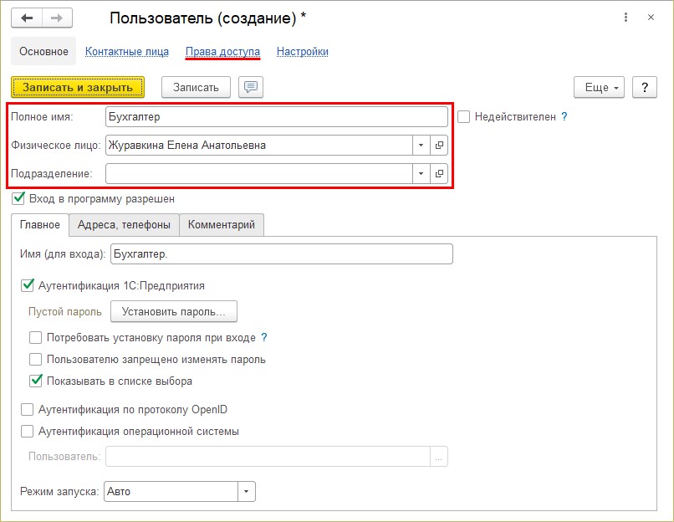Open the Режим запуска dropdown
This screenshot has width=674, height=522.
(247, 492)
